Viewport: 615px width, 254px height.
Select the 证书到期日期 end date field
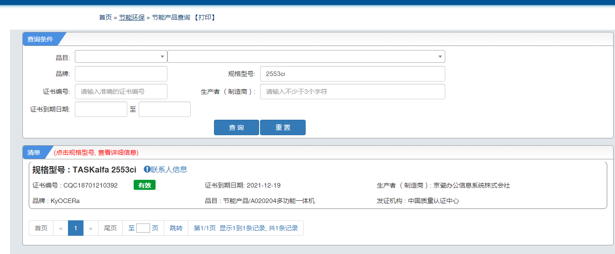click(165, 109)
